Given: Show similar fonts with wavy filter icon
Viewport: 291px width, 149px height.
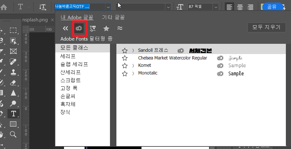Looking at the screenshot, I should coord(120,28).
